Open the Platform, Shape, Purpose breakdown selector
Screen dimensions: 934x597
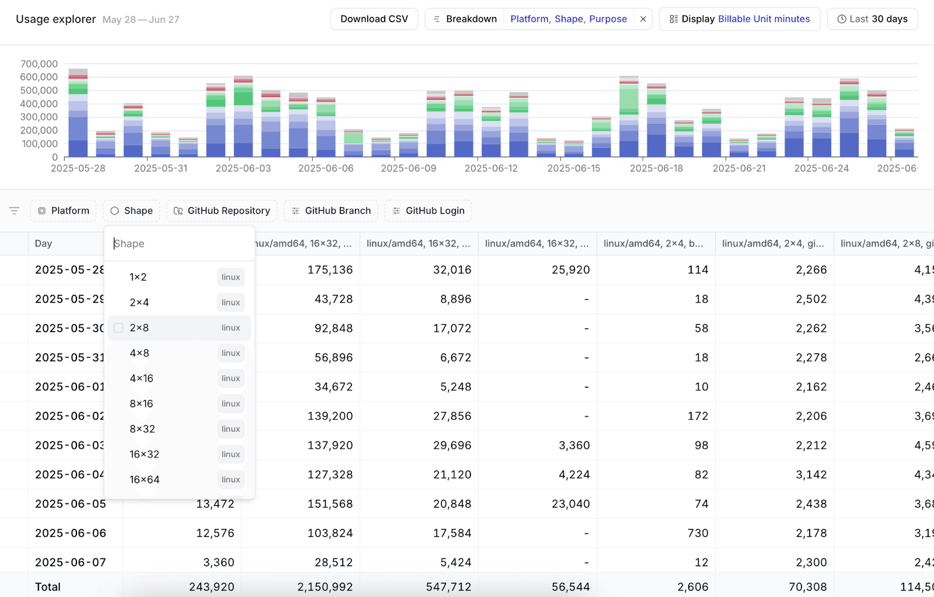pos(569,19)
